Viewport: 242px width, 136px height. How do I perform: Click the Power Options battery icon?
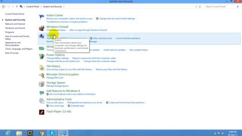pos(42,56)
